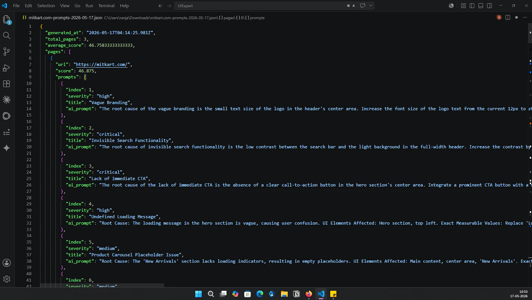Click the prompts breadcrumb segment
The height and width of the screenshot is (300, 532).
pyautogui.click(x=255, y=18)
